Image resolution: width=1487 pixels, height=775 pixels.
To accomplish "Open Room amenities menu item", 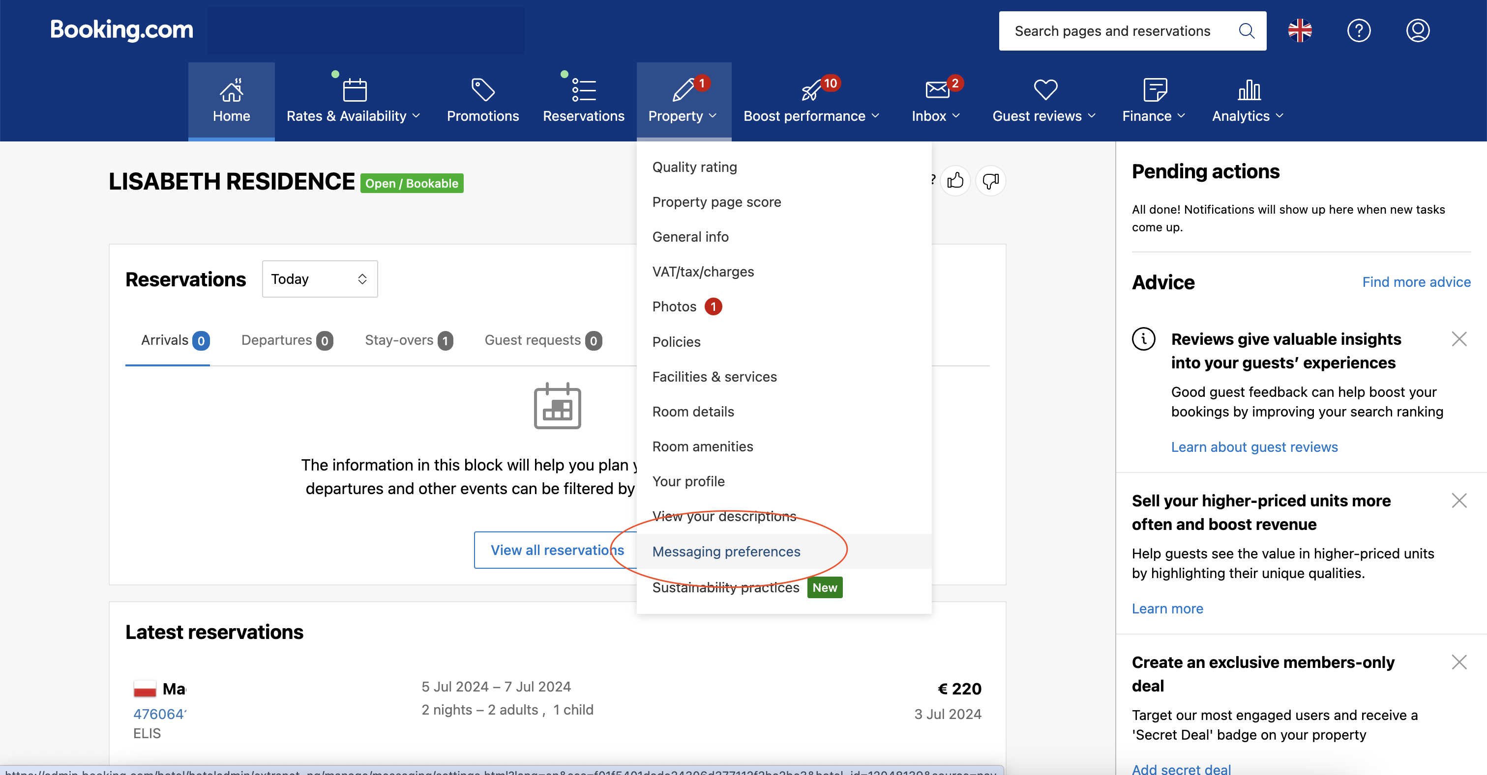I will (x=783, y=446).
